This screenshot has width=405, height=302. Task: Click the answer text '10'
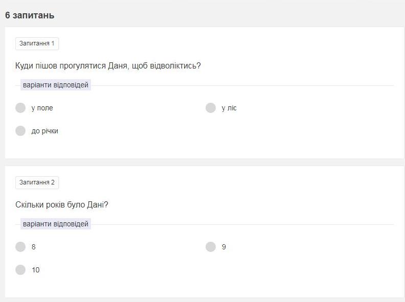click(35, 270)
